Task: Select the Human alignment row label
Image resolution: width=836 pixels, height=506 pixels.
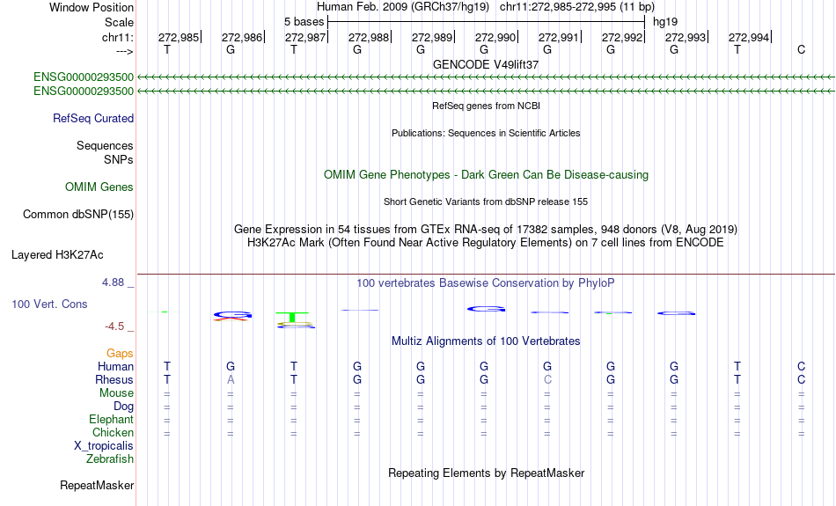Action: pyautogui.click(x=115, y=366)
